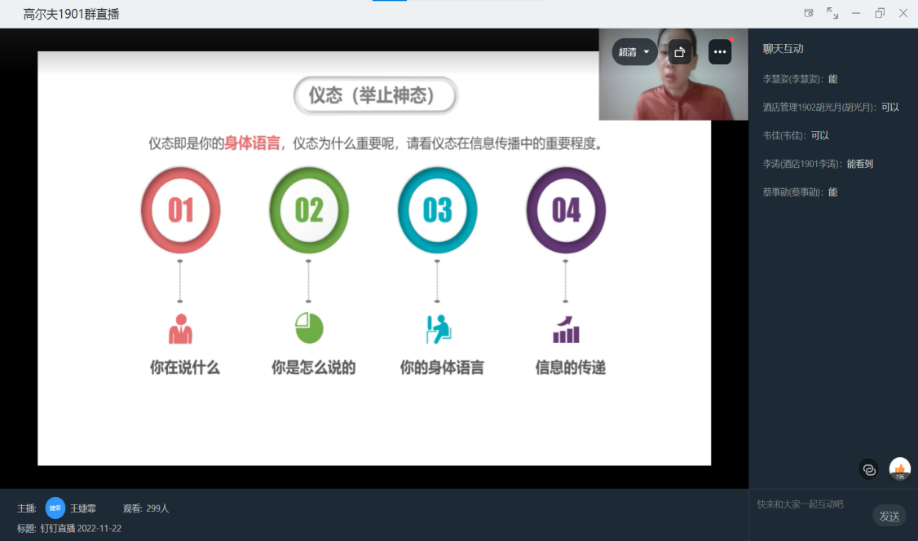
Task: Click the 聊天互动 chat panel header
Action: click(x=783, y=49)
